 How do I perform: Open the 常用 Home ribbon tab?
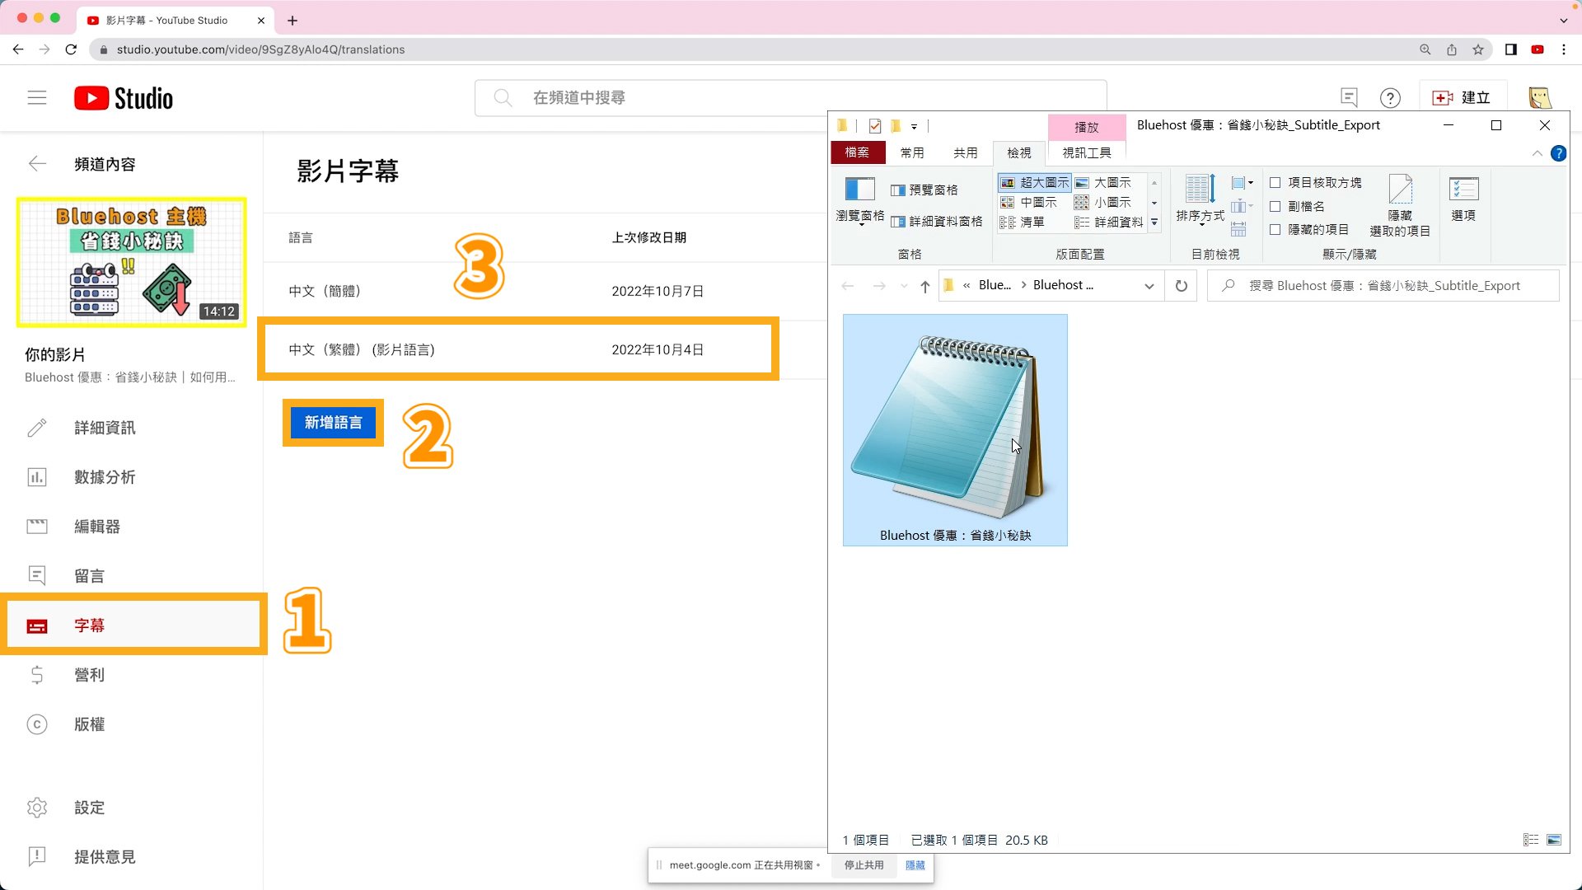(x=912, y=152)
